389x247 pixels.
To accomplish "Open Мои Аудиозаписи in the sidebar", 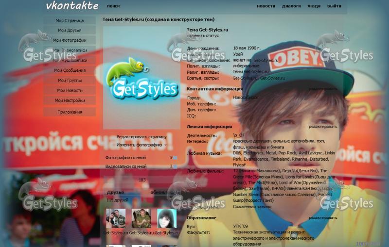I will point(70,60).
